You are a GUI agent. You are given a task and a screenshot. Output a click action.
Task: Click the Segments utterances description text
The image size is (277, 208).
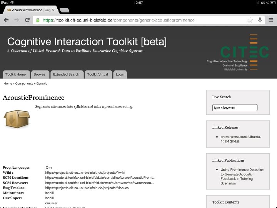coord(84,107)
